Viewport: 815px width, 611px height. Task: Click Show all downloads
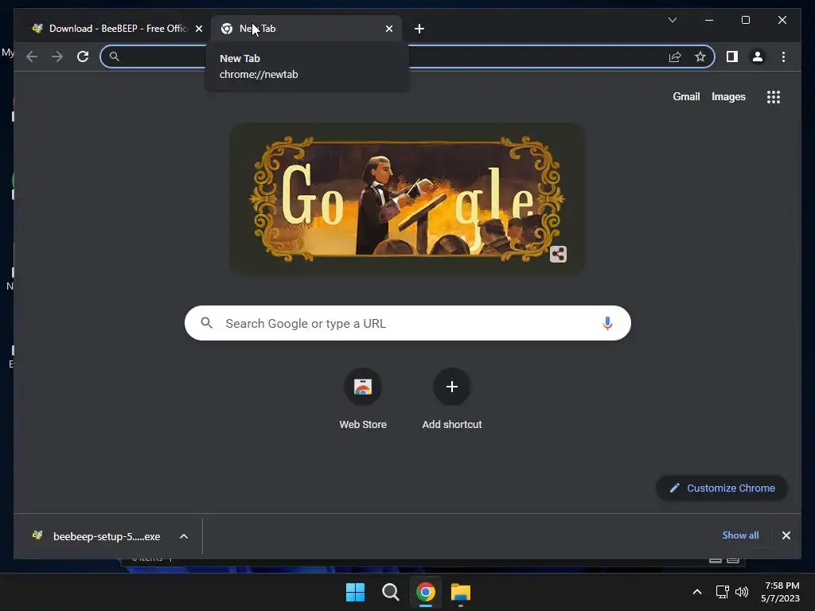click(x=740, y=535)
